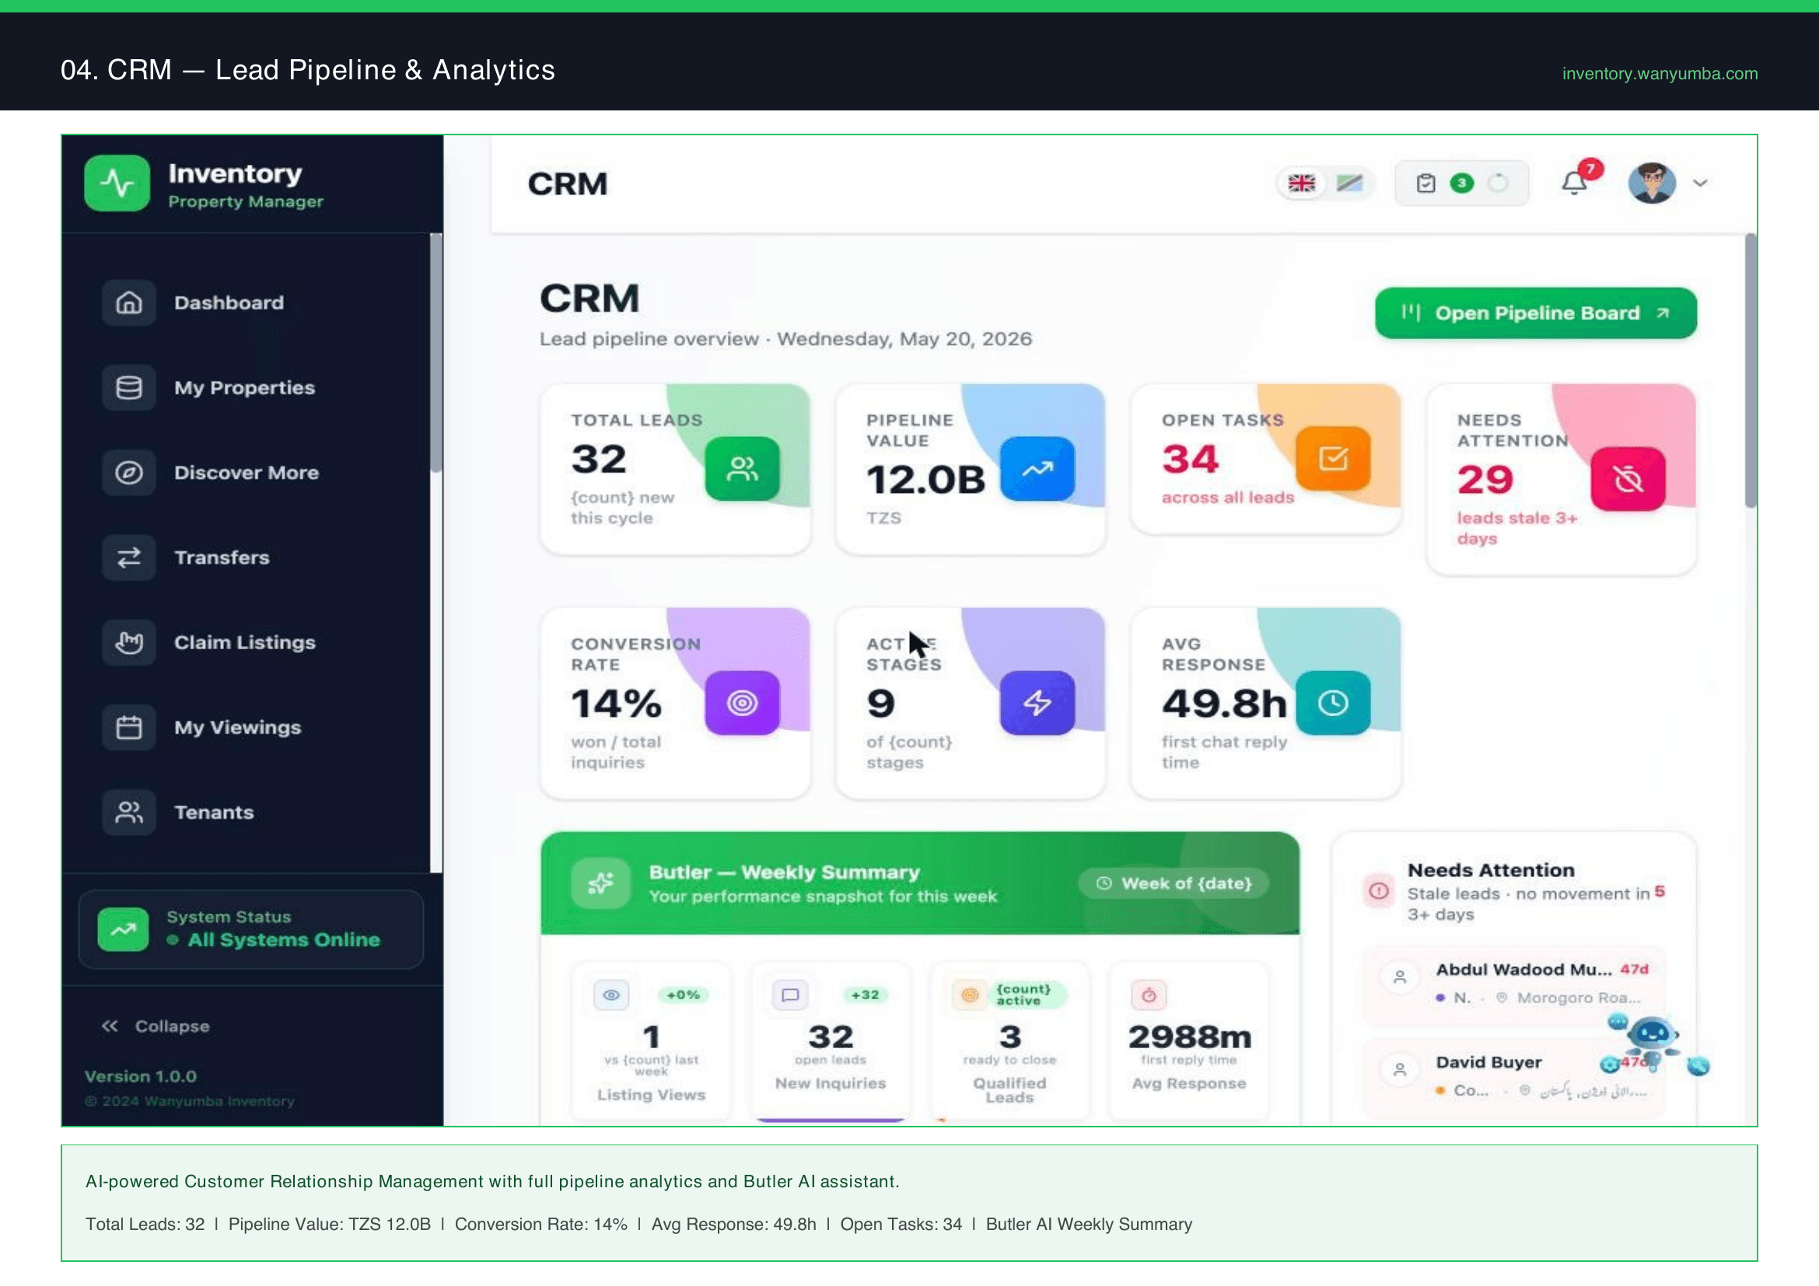Viewport: 1819px width, 1286px height.
Task: Click the "+32" New Inquiries badge
Action: (x=864, y=995)
